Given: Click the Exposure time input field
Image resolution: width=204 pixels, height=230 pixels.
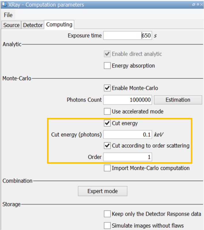Looking at the screenshot, I should [x=127, y=36].
